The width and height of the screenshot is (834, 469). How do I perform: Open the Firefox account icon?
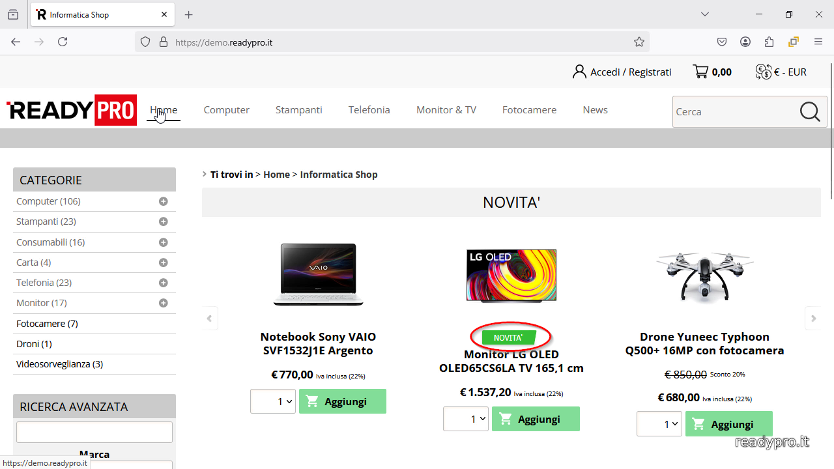click(745, 42)
